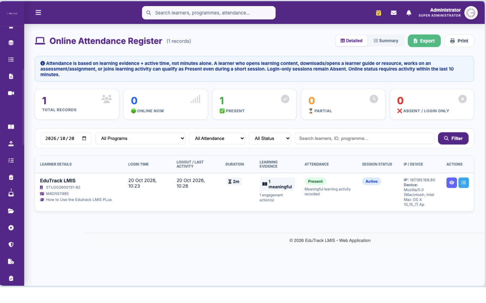Click the EduTrack logo in the top-left corner
486x303 pixels.
(12, 13)
